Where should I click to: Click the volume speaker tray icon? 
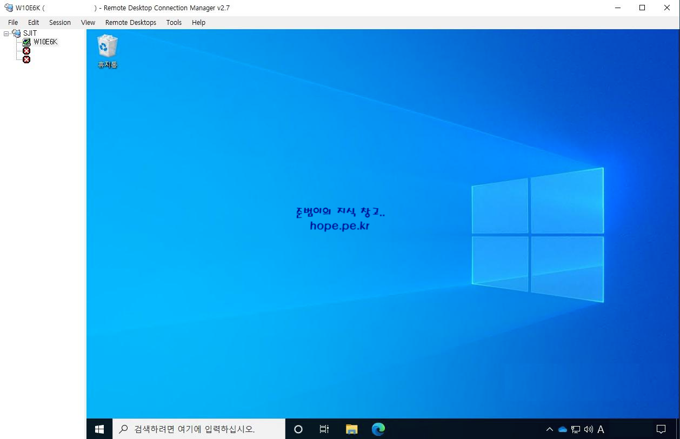point(589,430)
